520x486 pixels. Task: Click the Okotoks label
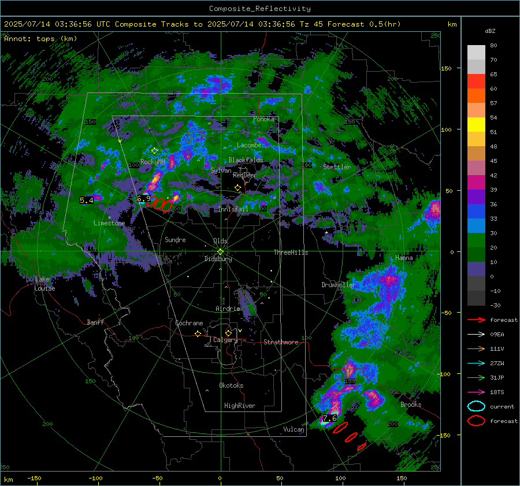pos(231,385)
